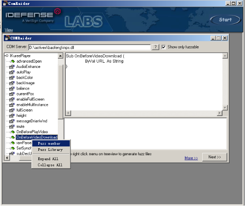Select Expand All in context menu

[51, 159]
